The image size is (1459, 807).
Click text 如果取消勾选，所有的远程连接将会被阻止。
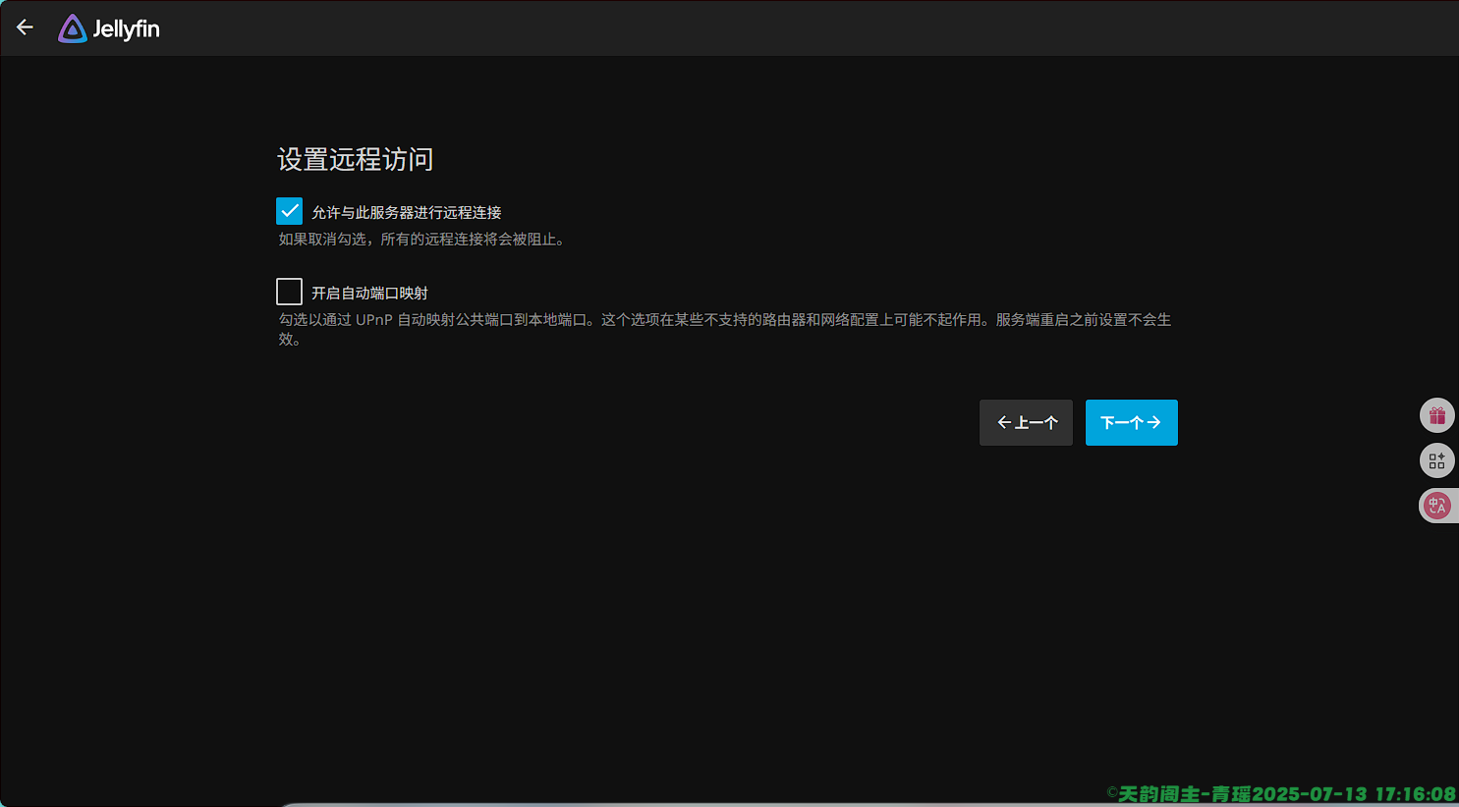tap(422, 240)
